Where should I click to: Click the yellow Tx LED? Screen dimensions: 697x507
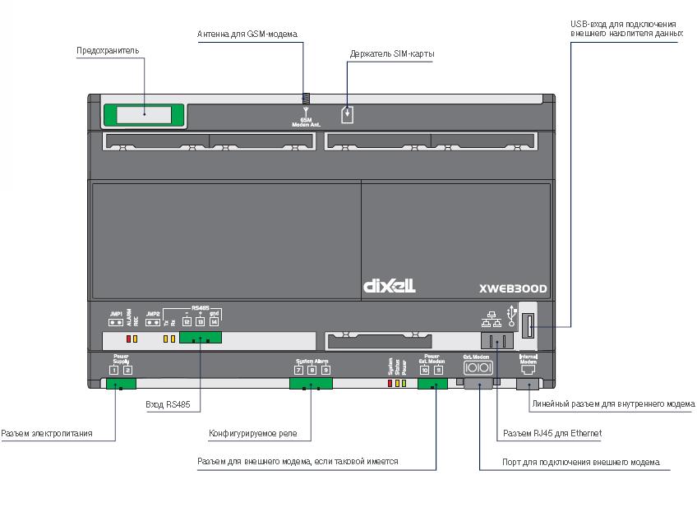(x=166, y=339)
